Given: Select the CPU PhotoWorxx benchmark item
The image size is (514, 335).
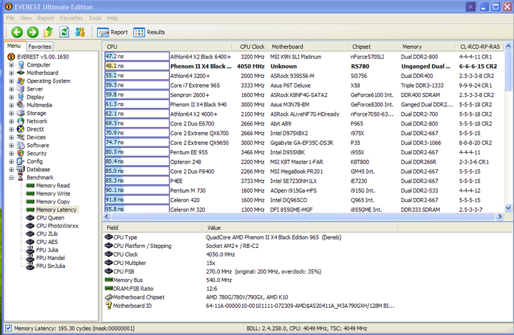Looking at the screenshot, I should [x=57, y=226].
